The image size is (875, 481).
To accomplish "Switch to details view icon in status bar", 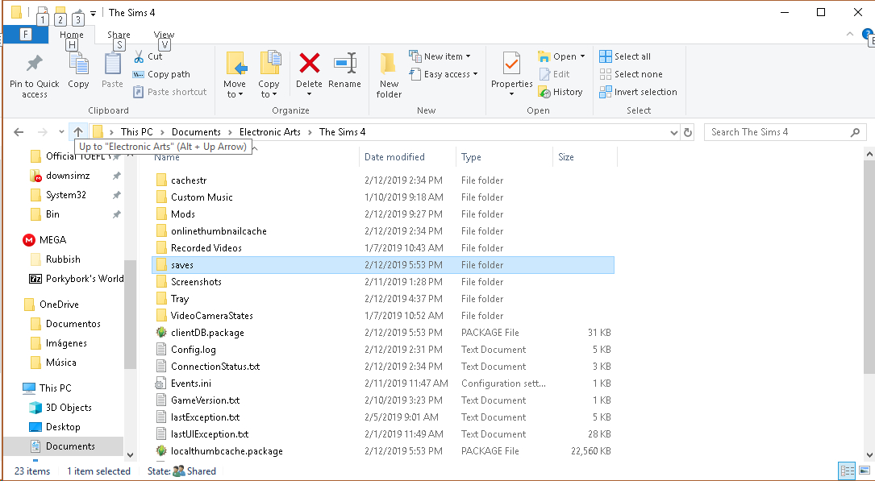I will tap(847, 471).
